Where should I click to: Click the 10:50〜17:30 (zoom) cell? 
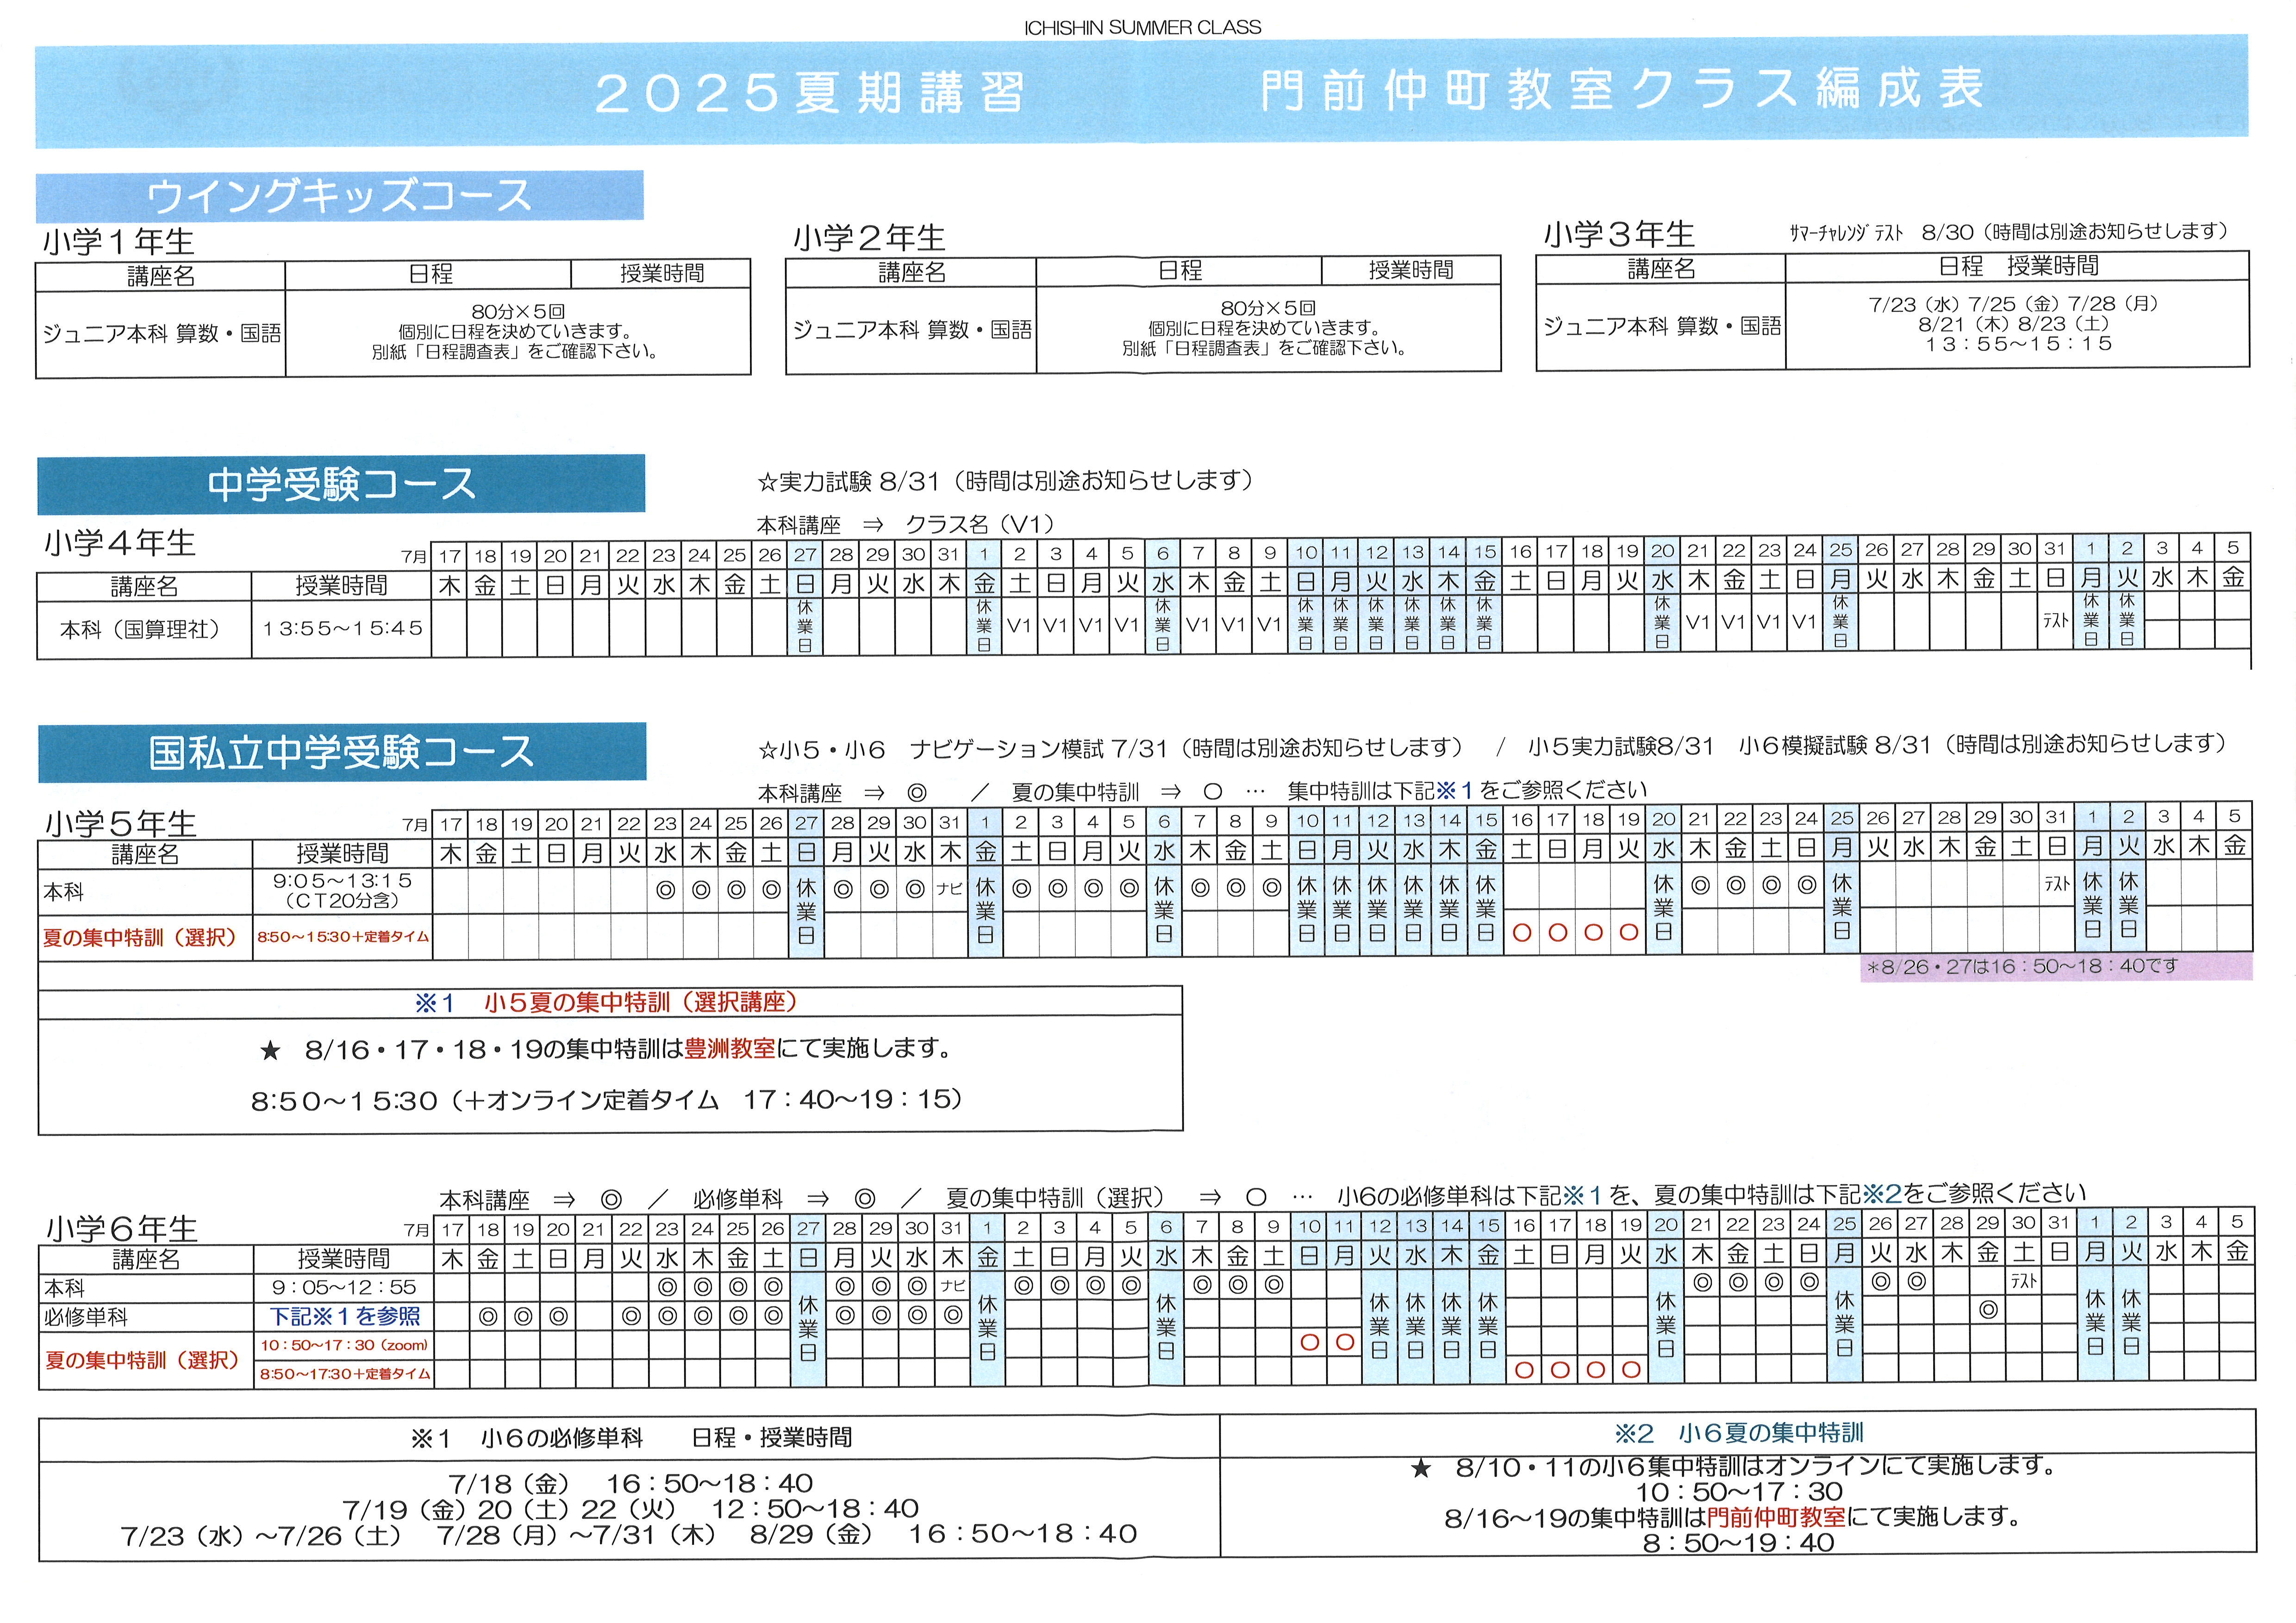click(x=344, y=1345)
